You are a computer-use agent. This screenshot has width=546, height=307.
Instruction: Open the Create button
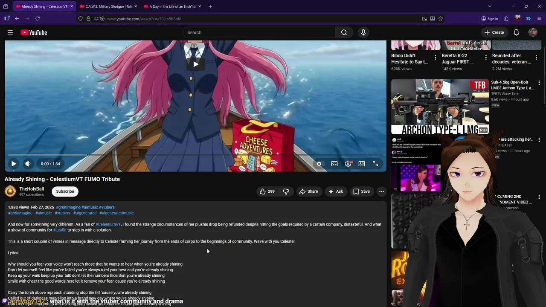(x=494, y=32)
